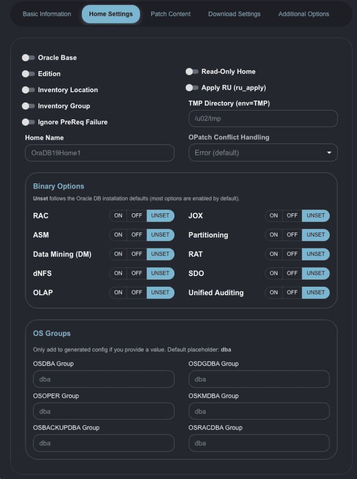Set ASM option to OFF
Viewport: 357px width, 479px height.
(137, 235)
